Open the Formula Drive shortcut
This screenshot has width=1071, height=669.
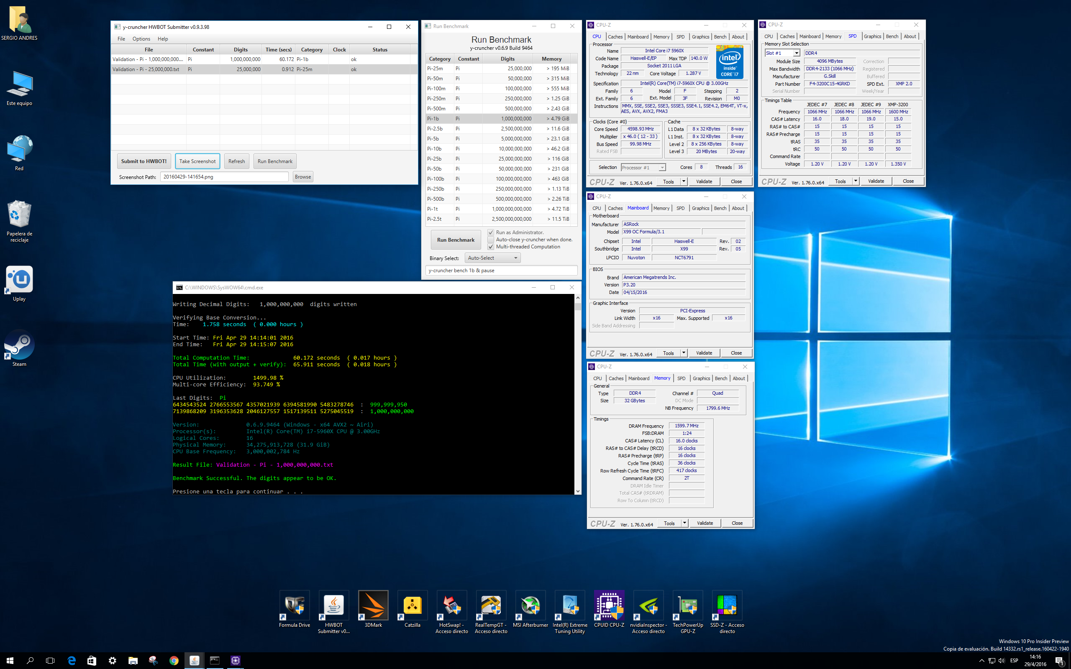click(x=294, y=609)
